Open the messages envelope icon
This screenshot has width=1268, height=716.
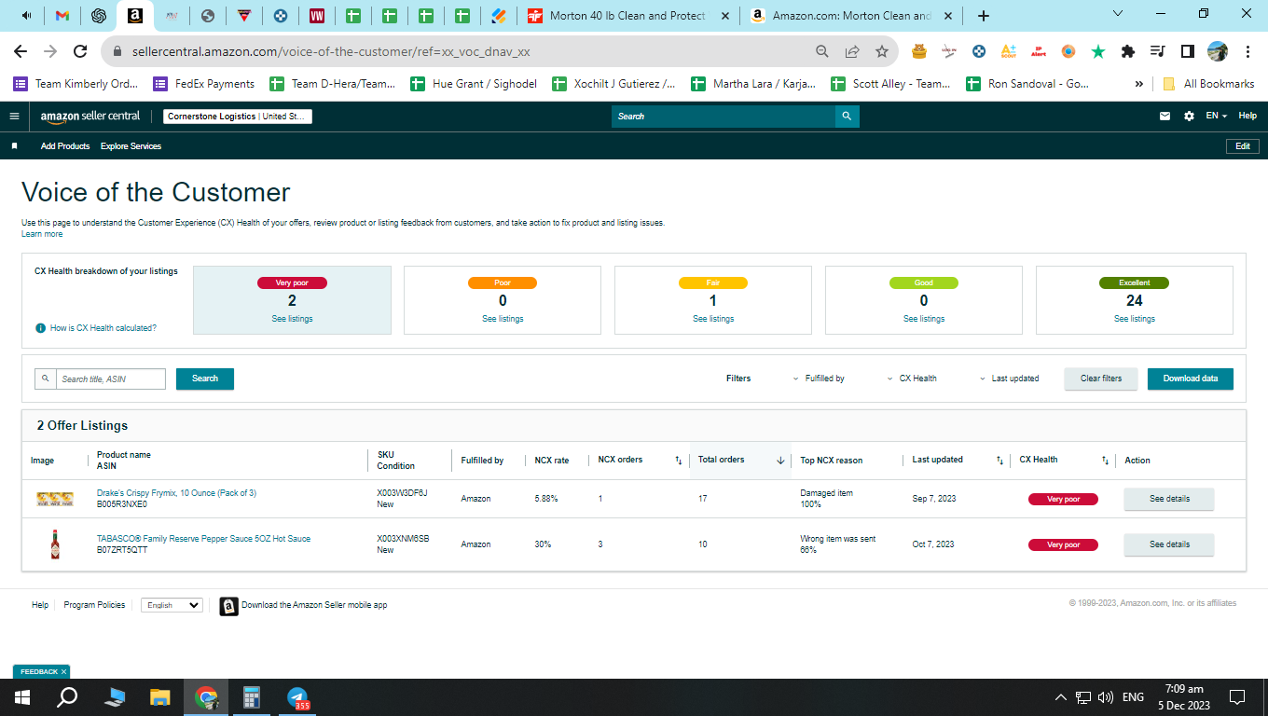(1165, 117)
